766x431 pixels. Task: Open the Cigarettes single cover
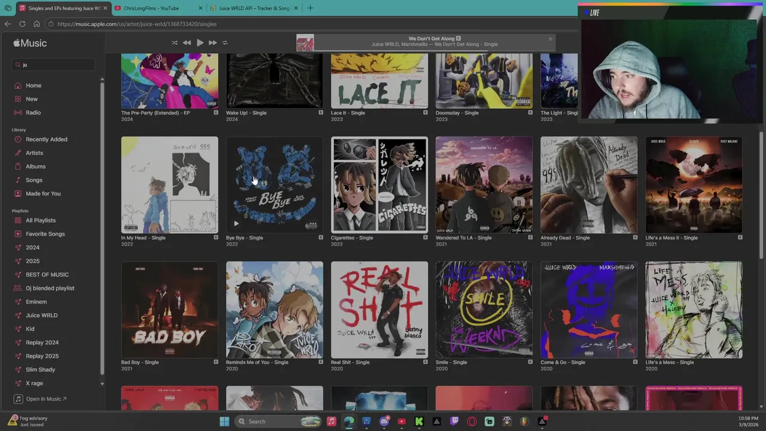pyautogui.click(x=379, y=185)
